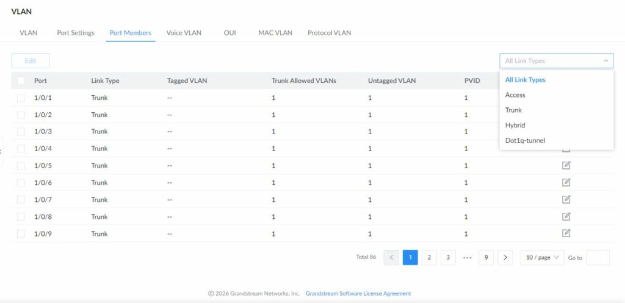Go to page 2
This screenshot has height=303, width=625.
pyautogui.click(x=429, y=258)
